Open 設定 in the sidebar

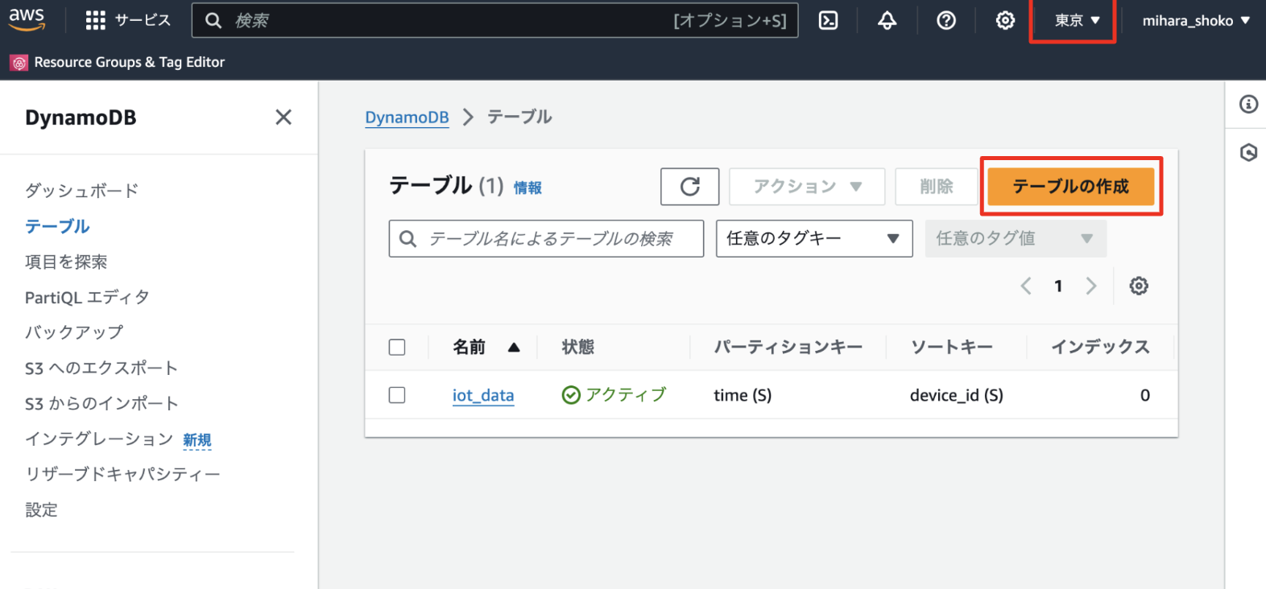(41, 509)
